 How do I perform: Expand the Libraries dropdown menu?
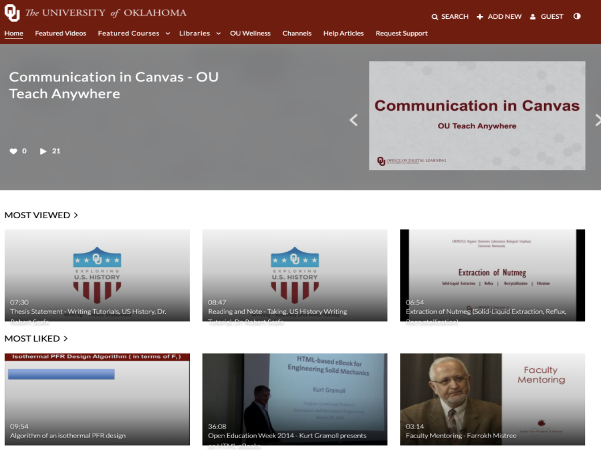point(218,34)
